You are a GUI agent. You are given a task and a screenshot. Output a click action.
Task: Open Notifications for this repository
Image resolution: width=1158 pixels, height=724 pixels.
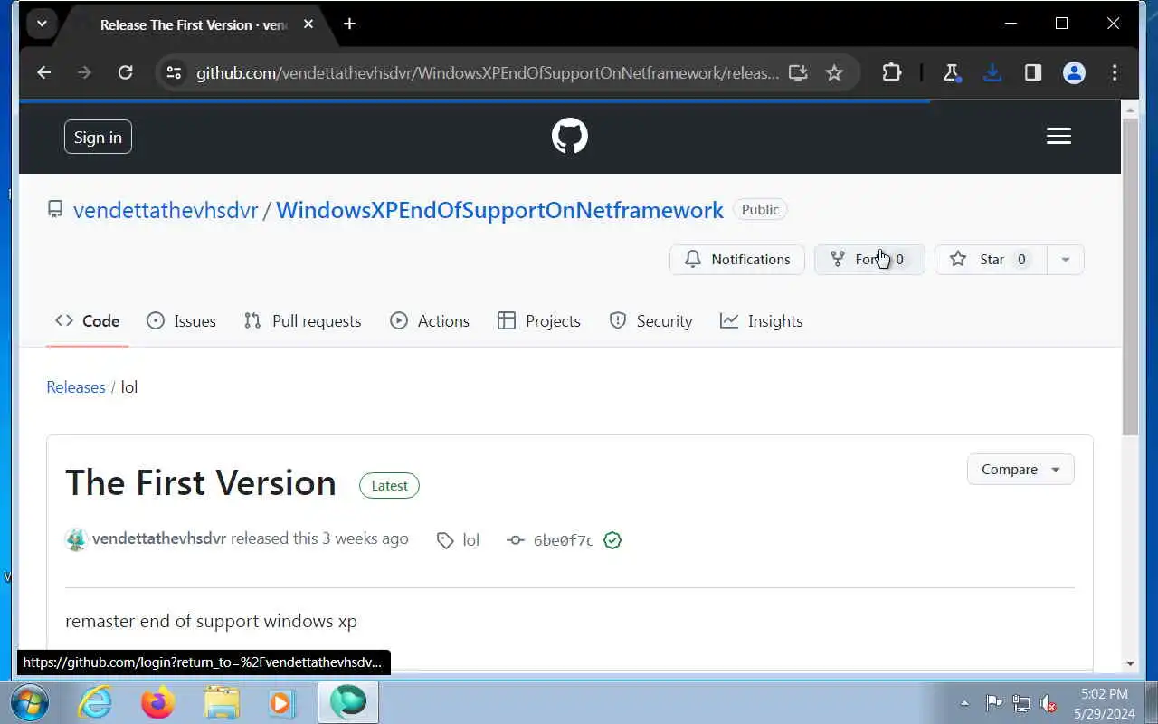coord(737,260)
